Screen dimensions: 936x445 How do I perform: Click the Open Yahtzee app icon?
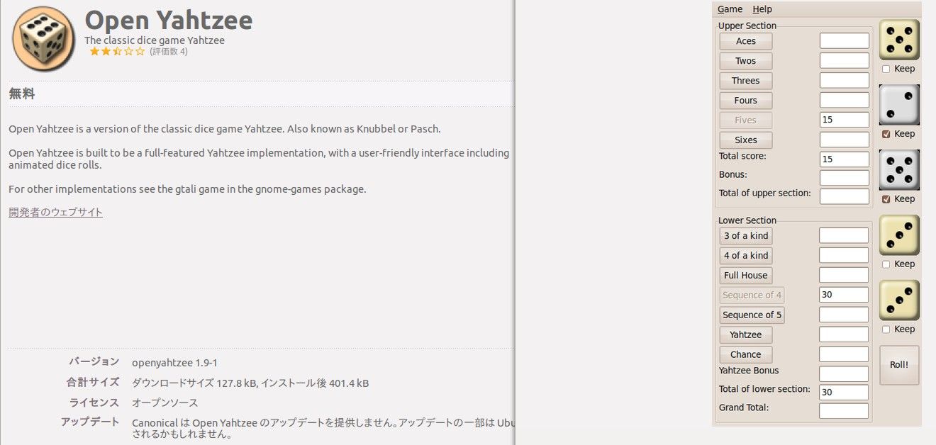point(43,39)
